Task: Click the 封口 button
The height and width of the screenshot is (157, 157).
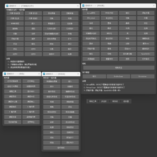Action: tap(70, 44)
